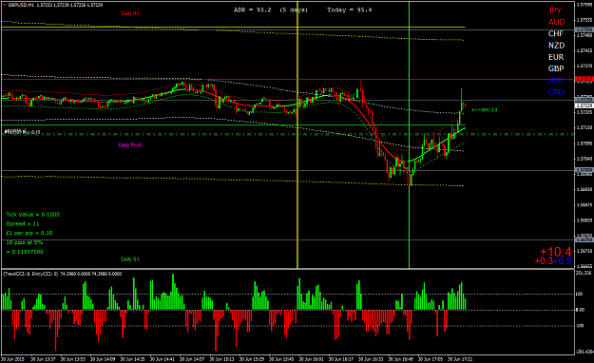Click the '30 Jun 14:25' time axis label
Screen dimensions: 594x363
[133, 359]
